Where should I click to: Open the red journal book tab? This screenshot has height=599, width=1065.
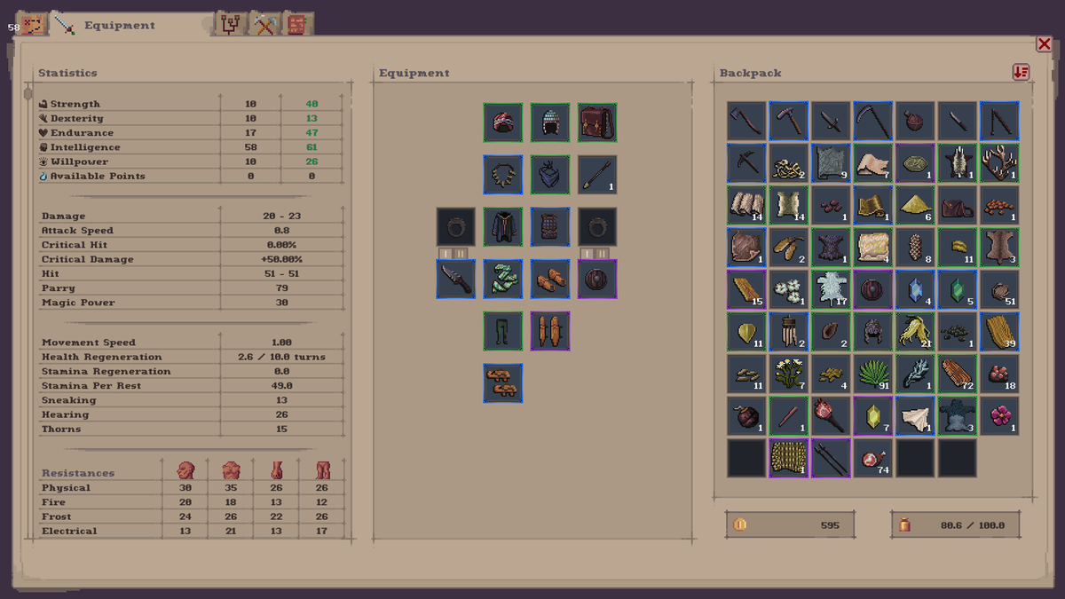coord(297,25)
